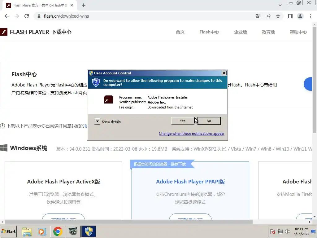Go forward in Chrome browser
317x238 pixels.
pos(17,16)
